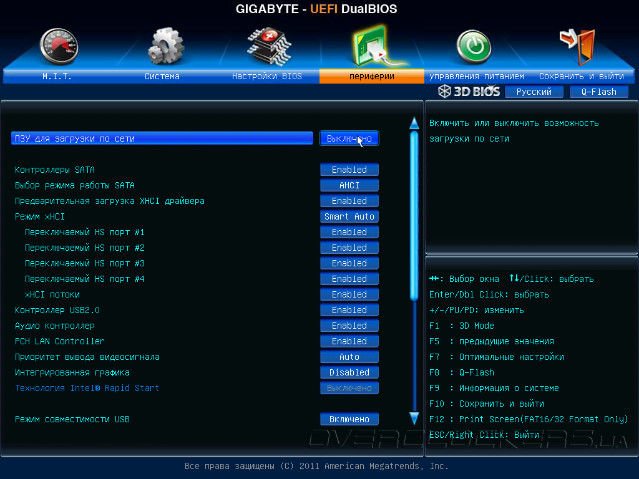Toggle HS port #1 Enabled value

[x=349, y=232]
